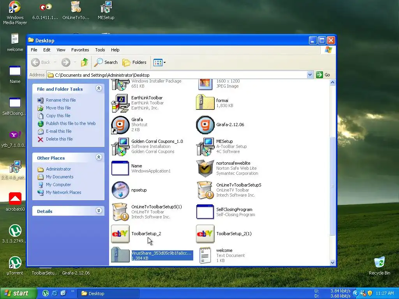Image resolution: width=399 pixels, height=299 pixels.
Task: Select the welcome text document icon in folder
Action: [205, 255]
